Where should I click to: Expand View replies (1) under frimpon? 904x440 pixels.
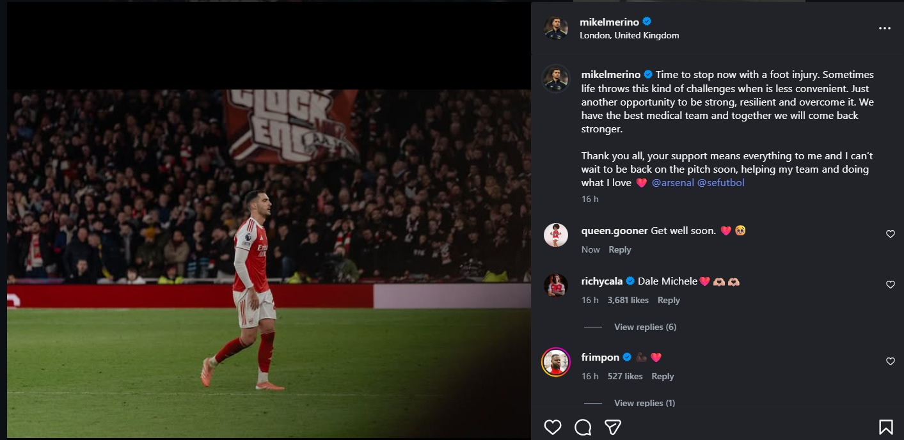click(644, 403)
